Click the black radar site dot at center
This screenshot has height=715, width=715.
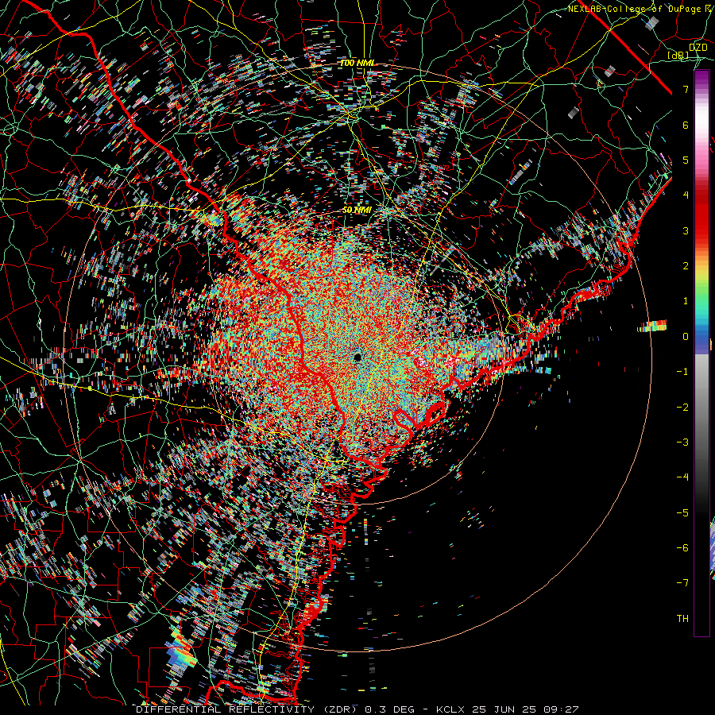(x=357, y=357)
